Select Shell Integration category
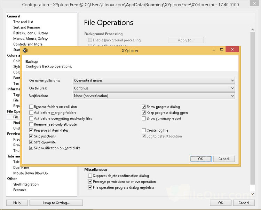This screenshot has height=210, width=261. (26, 184)
